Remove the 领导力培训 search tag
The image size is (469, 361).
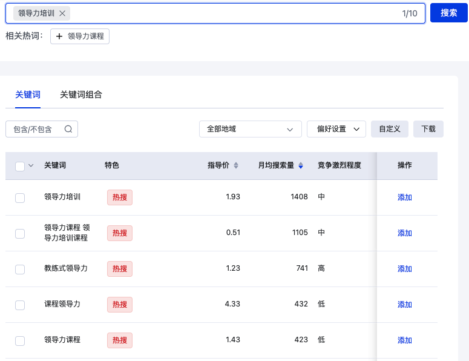pos(62,13)
